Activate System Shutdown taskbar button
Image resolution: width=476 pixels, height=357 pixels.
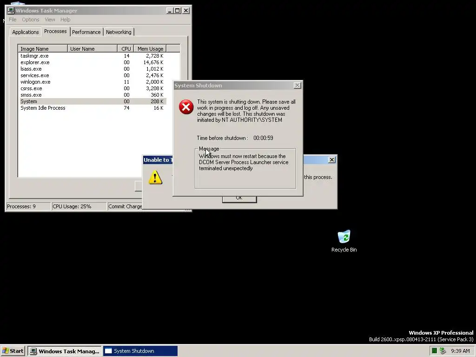click(x=140, y=351)
